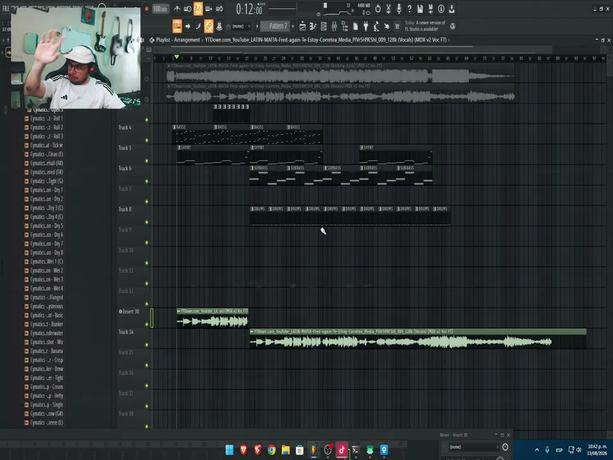Click newer version of FL Studio notice
The height and width of the screenshot is (460, 613).
coord(425,26)
